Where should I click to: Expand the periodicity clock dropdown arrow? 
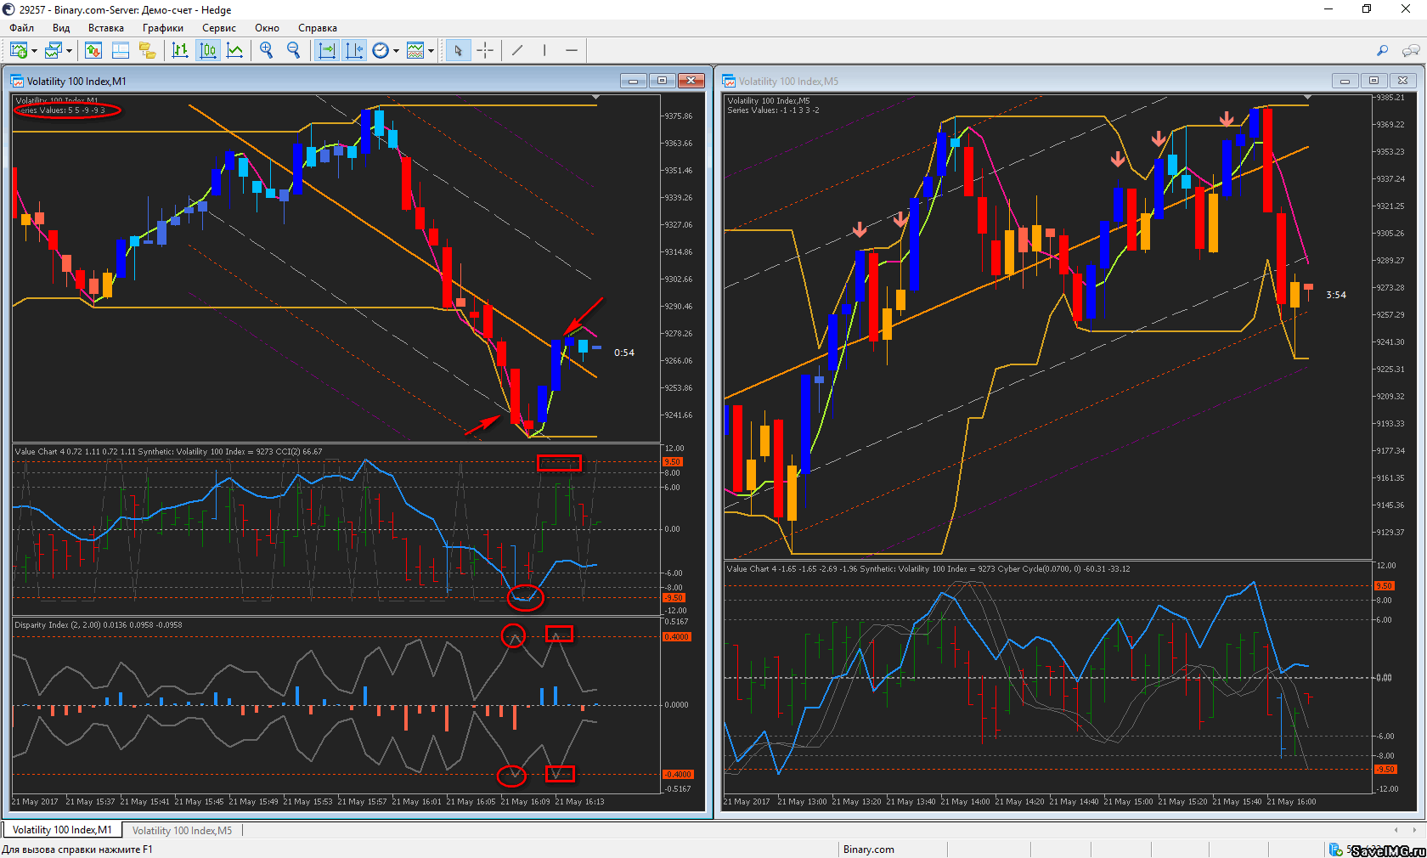(x=396, y=52)
